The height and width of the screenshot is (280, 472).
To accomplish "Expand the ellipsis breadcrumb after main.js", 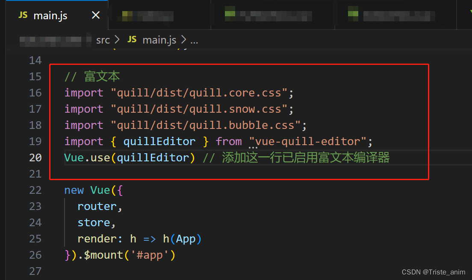I will (195, 40).
